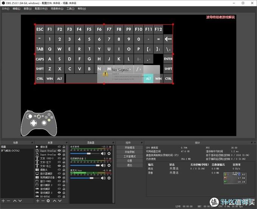Click the T icon of 文本 (GDI+) source
This screenshot has height=209, width=257.
click(37, 158)
